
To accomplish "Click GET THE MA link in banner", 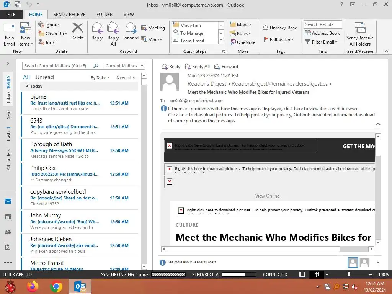I will (358, 146).
